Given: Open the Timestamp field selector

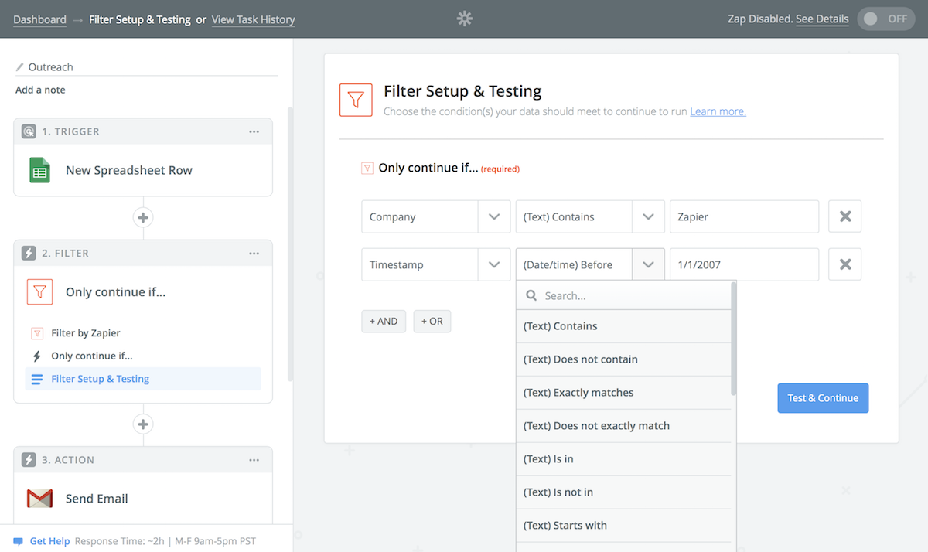Looking at the screenshot, I should point(436,264).
